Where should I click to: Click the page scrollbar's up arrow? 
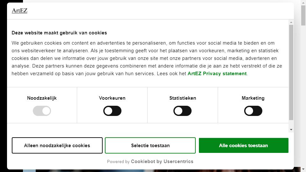click(303, 3)
